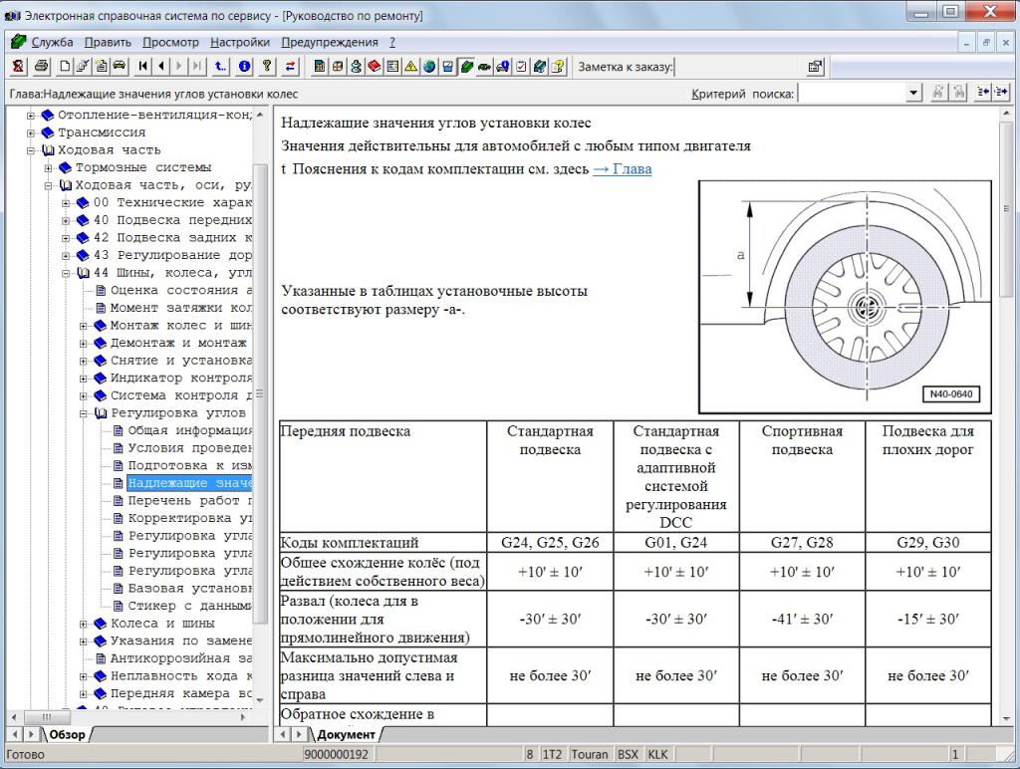Click 'Touran' in the status bar
Screen dimensions: 1020x769
point(590,755)
